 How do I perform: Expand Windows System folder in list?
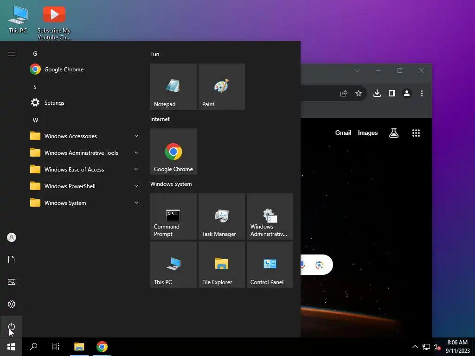[x=84, y=203]
